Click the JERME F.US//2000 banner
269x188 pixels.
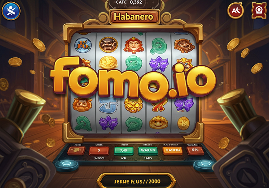(137, 181)
